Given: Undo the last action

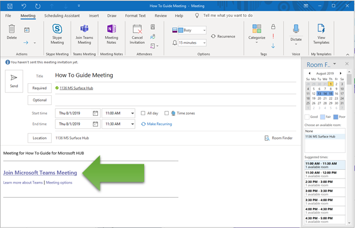Looking at the screenshot, I should (x=23, y=6).
